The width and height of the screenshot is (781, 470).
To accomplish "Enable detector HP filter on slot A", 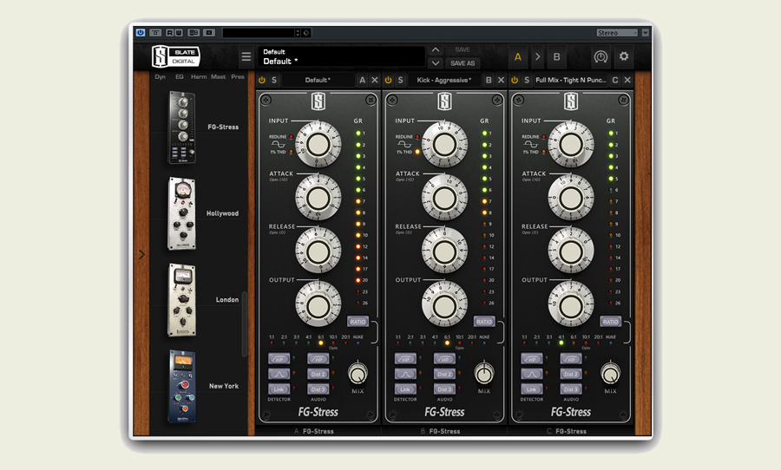I will coord(279,359).
